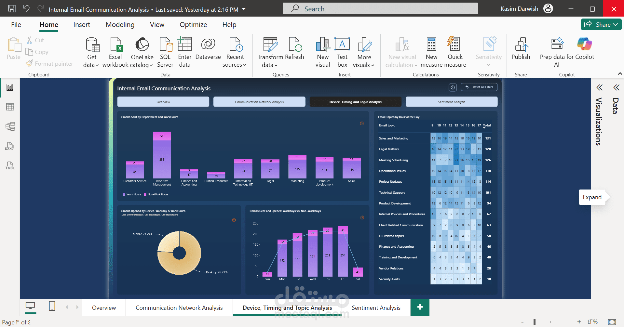Expand the Share dropdown

coord(616,25)
